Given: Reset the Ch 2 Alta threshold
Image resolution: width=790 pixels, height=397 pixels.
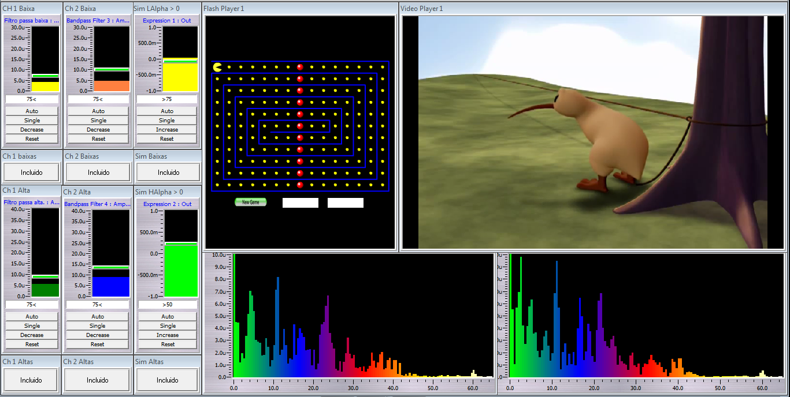Looking at the screenshot, I should click(x=98, y=344).
